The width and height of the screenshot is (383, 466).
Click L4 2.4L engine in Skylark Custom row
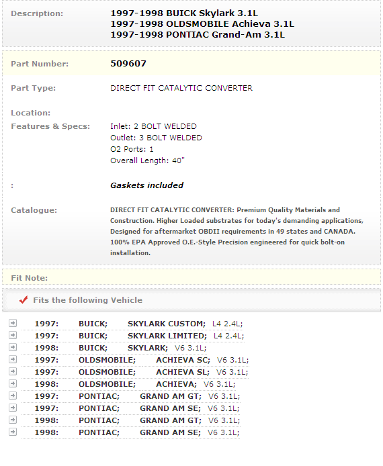pyautogui.click(x=228, y=324)
